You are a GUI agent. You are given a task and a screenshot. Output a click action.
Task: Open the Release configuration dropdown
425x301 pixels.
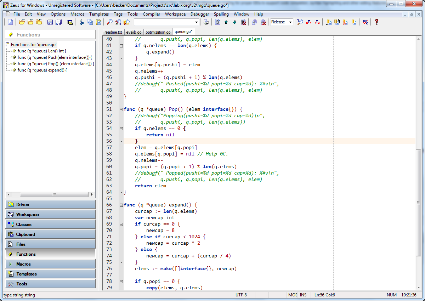(290, 22)
